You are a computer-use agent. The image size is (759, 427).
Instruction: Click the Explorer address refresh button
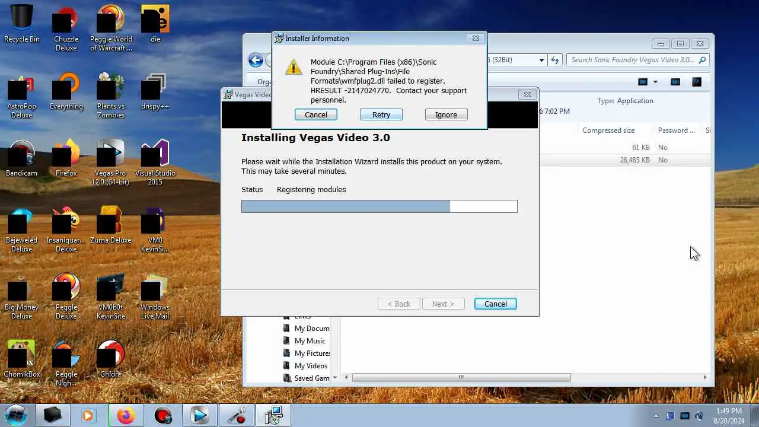pos(555,60)
